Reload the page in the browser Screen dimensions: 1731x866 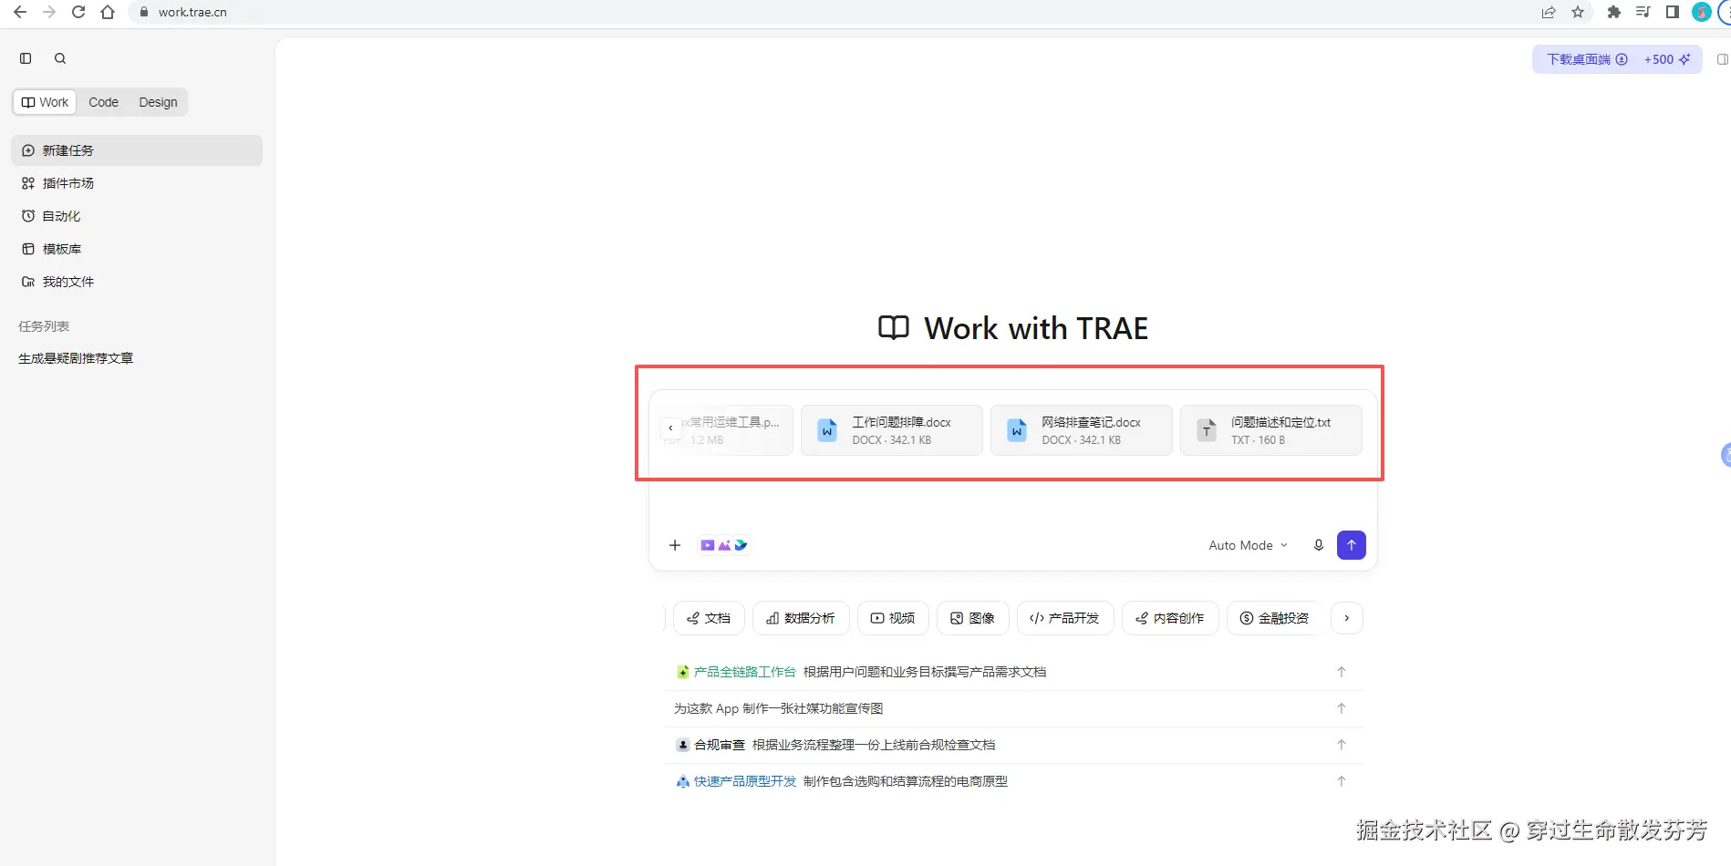click(78, 12)
